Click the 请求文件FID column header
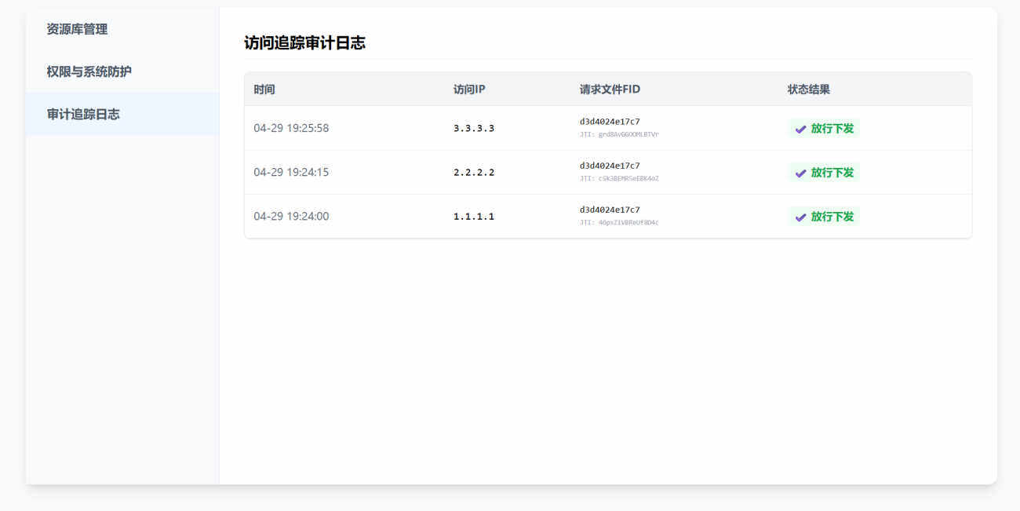Viewport: 1020px width, 511px height. pos(610,89)
